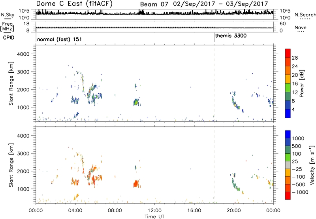Click the "Velocity [m s⁻¹]" color bar title
Screen dimensions: 316x219
[x=312, y=165]
